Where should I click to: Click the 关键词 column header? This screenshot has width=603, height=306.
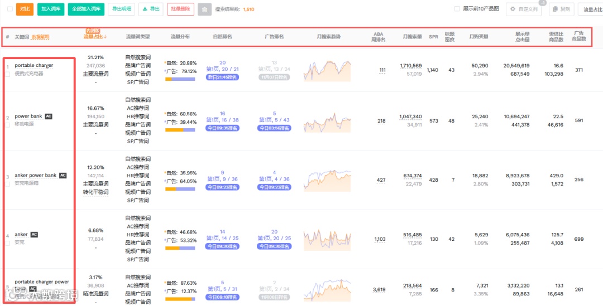click(22, 37)
